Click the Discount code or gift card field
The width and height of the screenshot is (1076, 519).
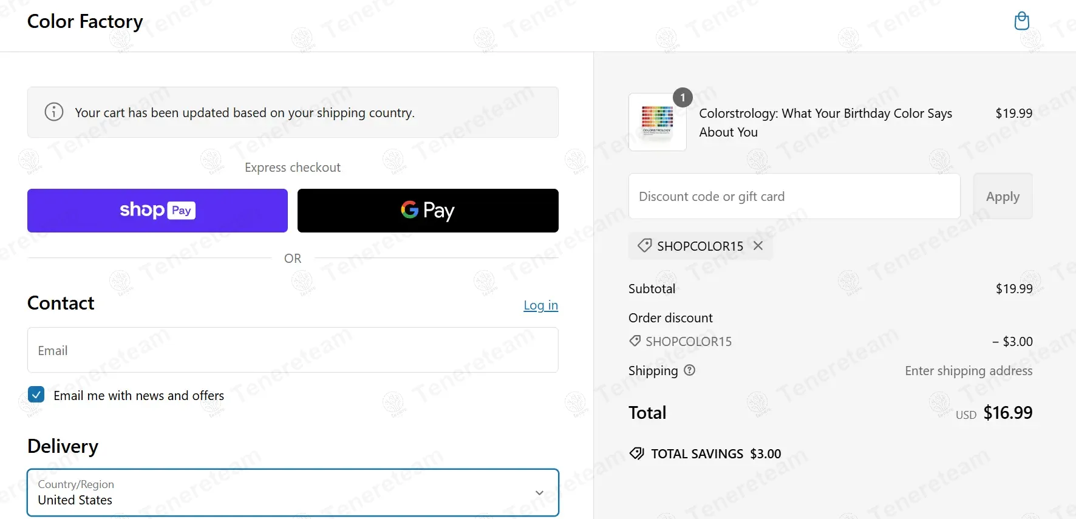pyautogui.click(x=794, y=197)
